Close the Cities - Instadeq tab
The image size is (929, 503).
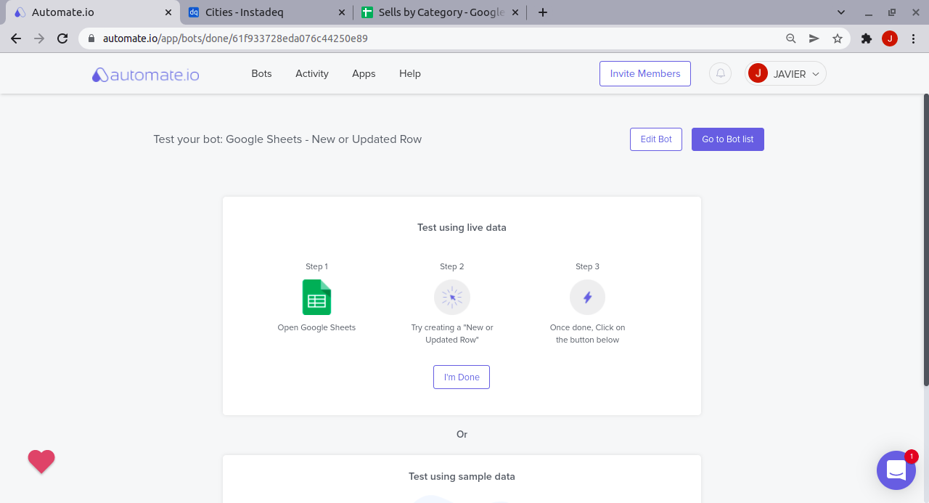pyautogui.click(x=342, y=12)
